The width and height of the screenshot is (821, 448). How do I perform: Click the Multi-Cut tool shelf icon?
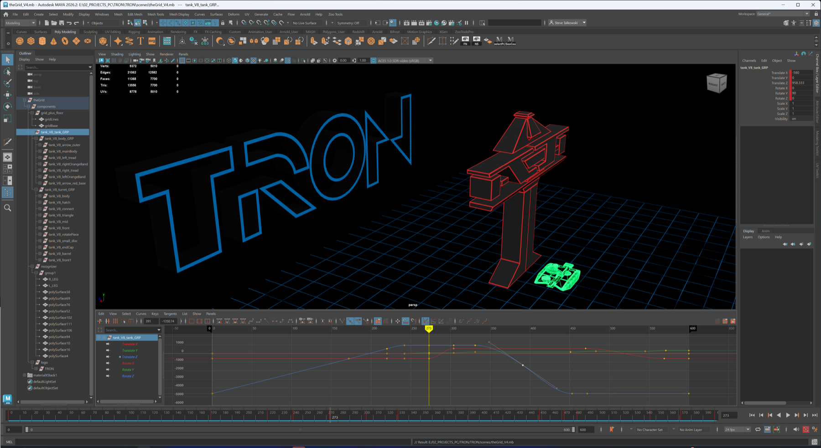[431, 41]
